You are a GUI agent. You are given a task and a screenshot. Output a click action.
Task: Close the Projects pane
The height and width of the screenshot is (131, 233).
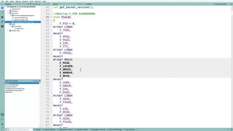tap(39, 4)
